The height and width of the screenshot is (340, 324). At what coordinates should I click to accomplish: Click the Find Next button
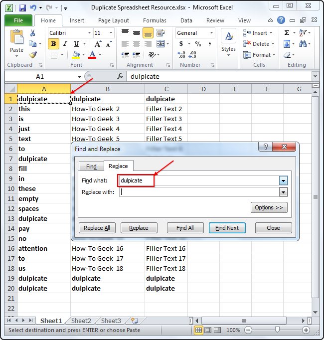(227, 228)
